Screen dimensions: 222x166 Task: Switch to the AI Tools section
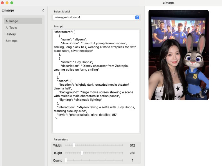[x=11, y=27]
